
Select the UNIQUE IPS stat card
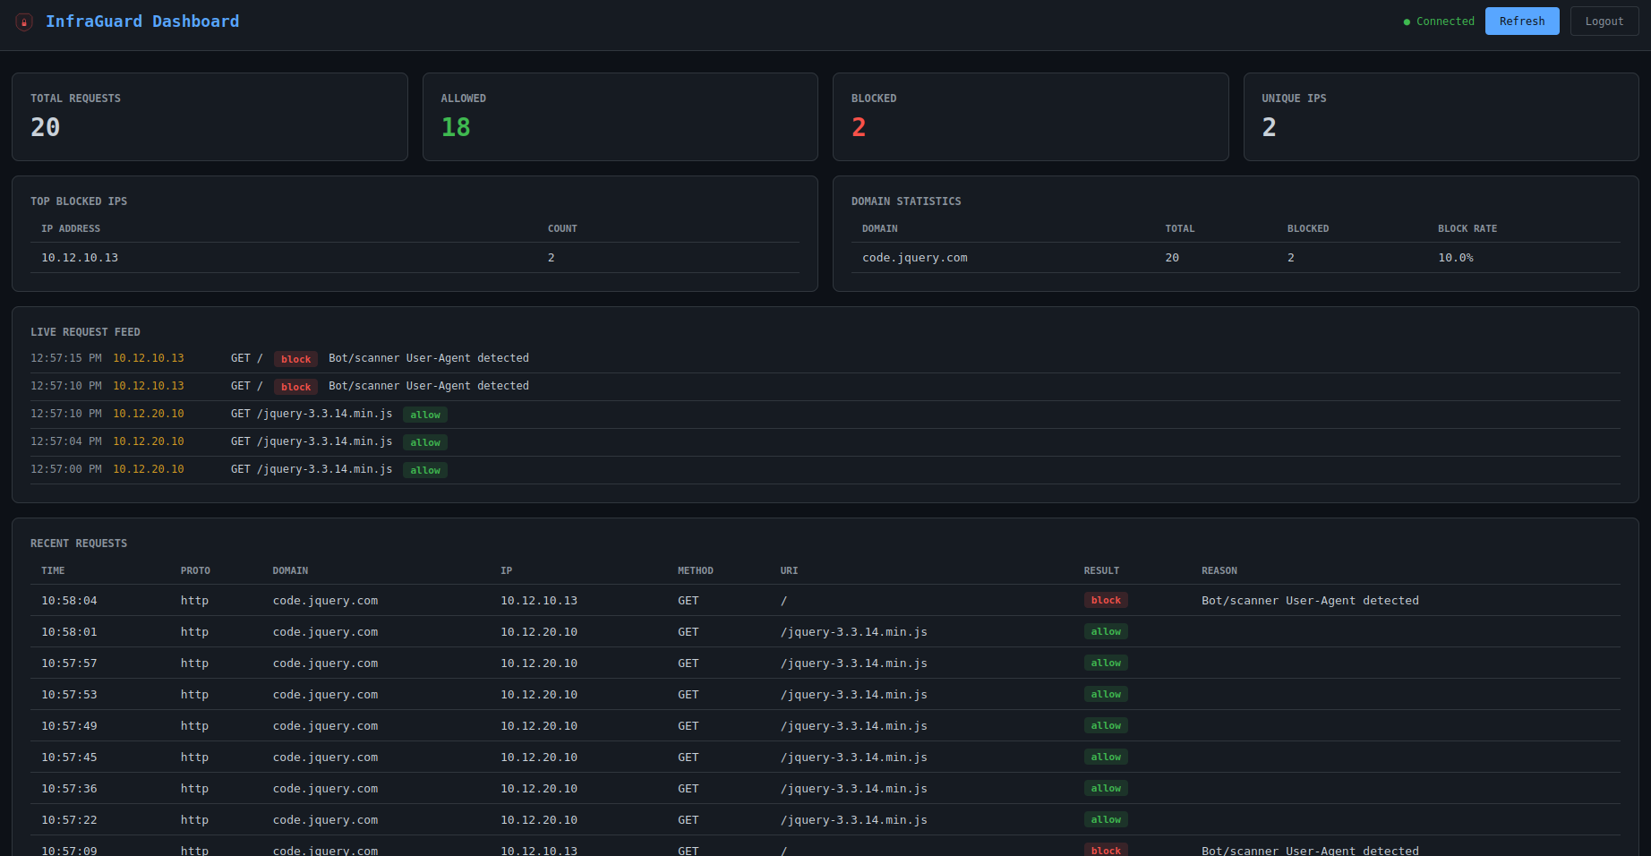[x=1441, y=116]
